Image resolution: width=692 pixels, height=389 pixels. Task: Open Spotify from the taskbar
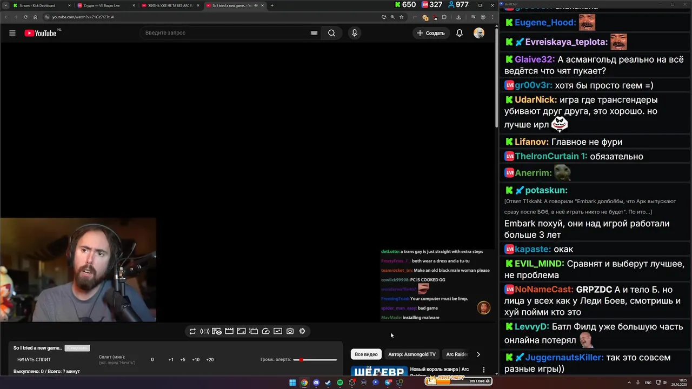click(x=340, y=383)
